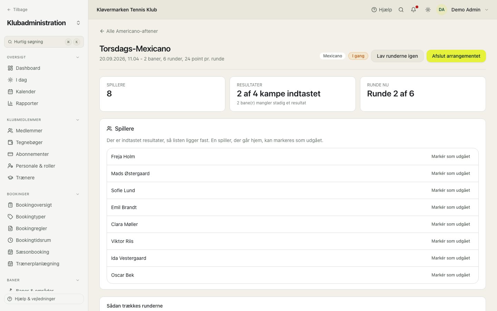Viewport: 497px width, 311px height.
Task: Focus the Hurtig søgning search field
Action: click(x=44, y=42)
